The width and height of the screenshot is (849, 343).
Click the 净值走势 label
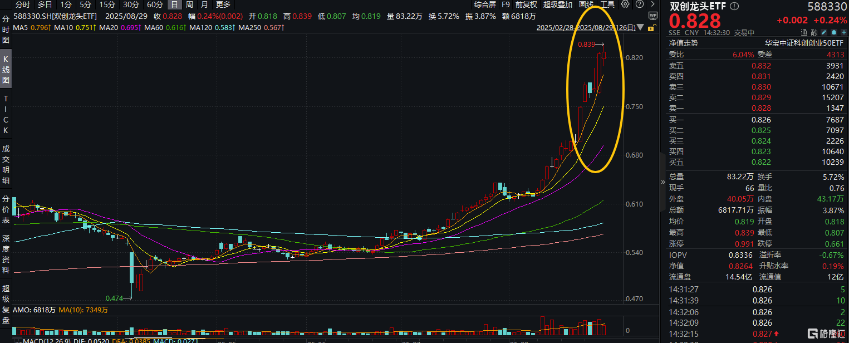[683, 43]
